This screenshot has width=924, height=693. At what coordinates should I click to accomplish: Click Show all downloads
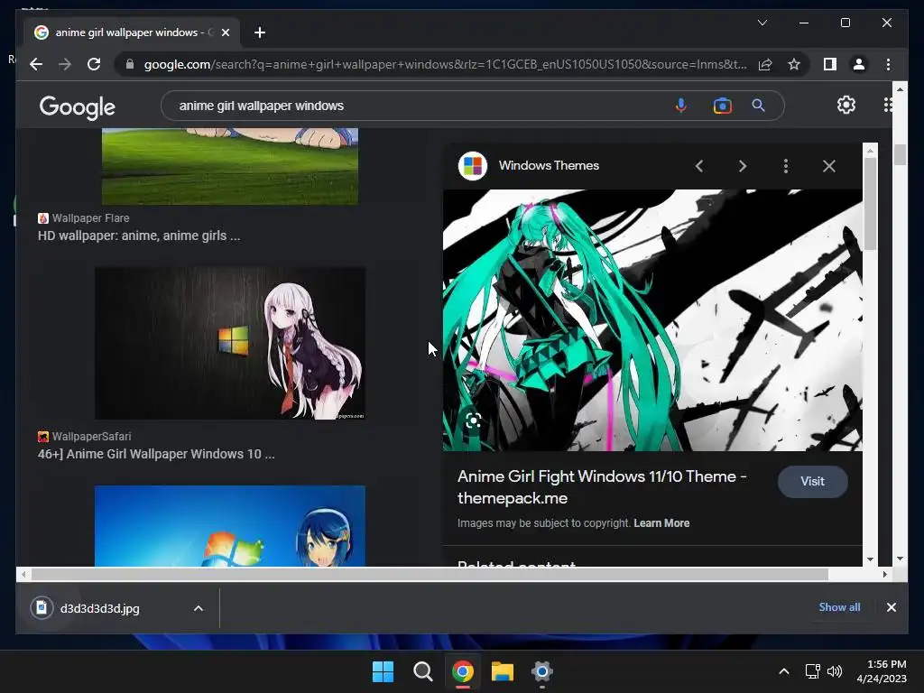(839, 607)
